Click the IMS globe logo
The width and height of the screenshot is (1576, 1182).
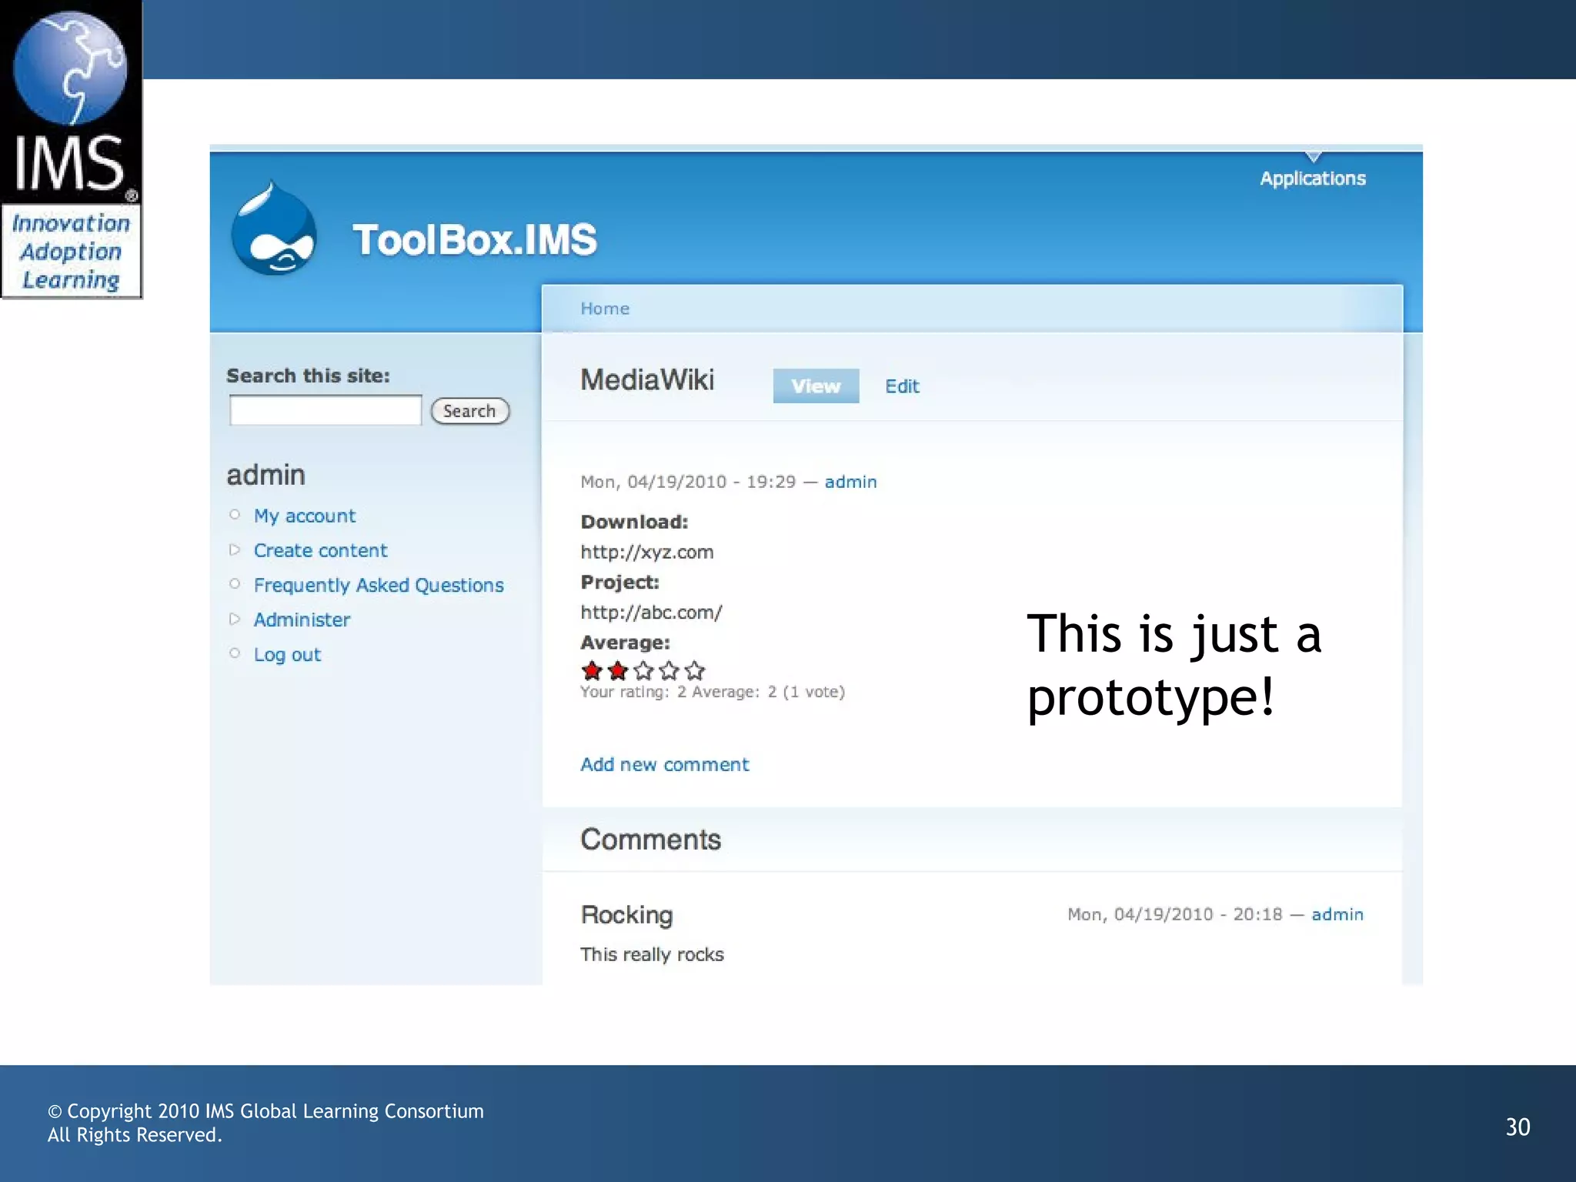tap(70, 68)
